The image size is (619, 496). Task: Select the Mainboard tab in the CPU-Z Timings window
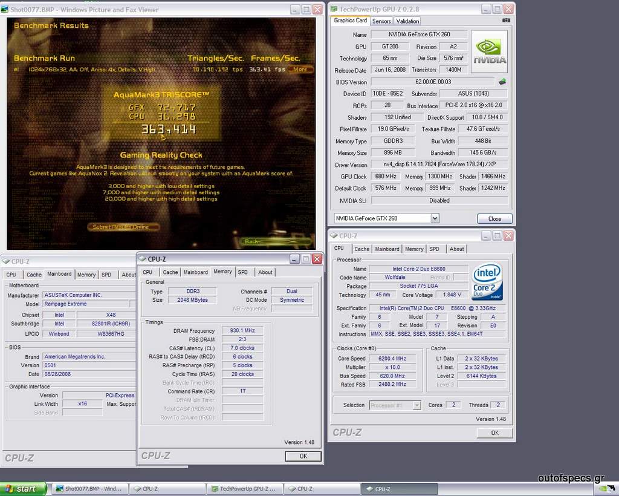click(x=195, y=272)
